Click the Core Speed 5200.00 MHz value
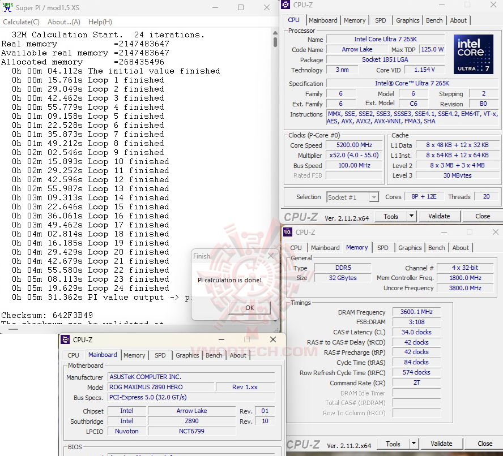Image resolution: width=503 pixels, height=456 pixels. [354, 145]
